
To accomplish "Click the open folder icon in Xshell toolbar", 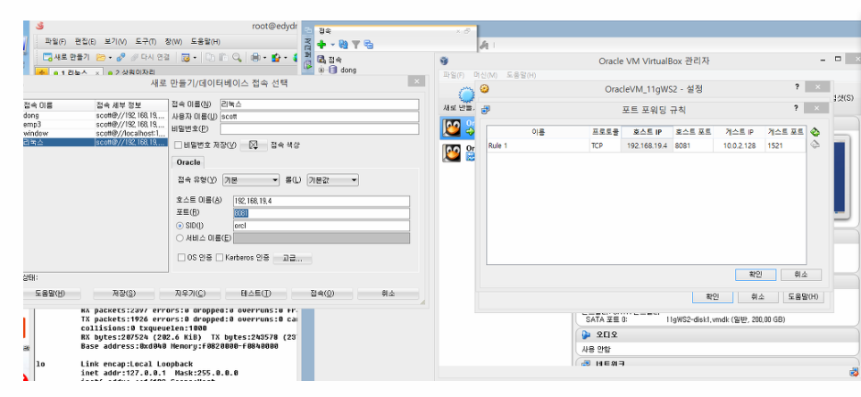I will [101, 57].
